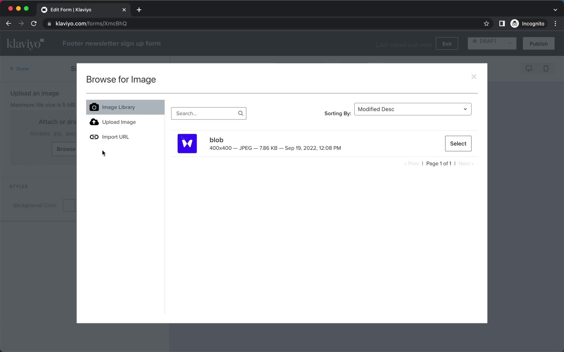
Task: Click the close X button on dialog
Action: 474,77
